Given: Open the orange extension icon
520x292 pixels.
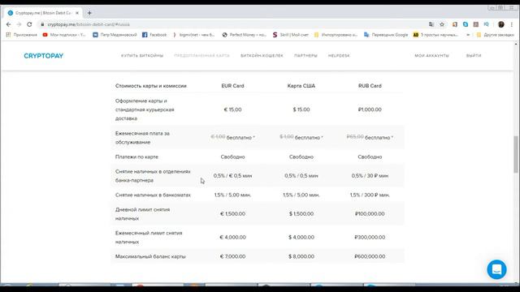Looking at the screenshot, I should [455, 24].
